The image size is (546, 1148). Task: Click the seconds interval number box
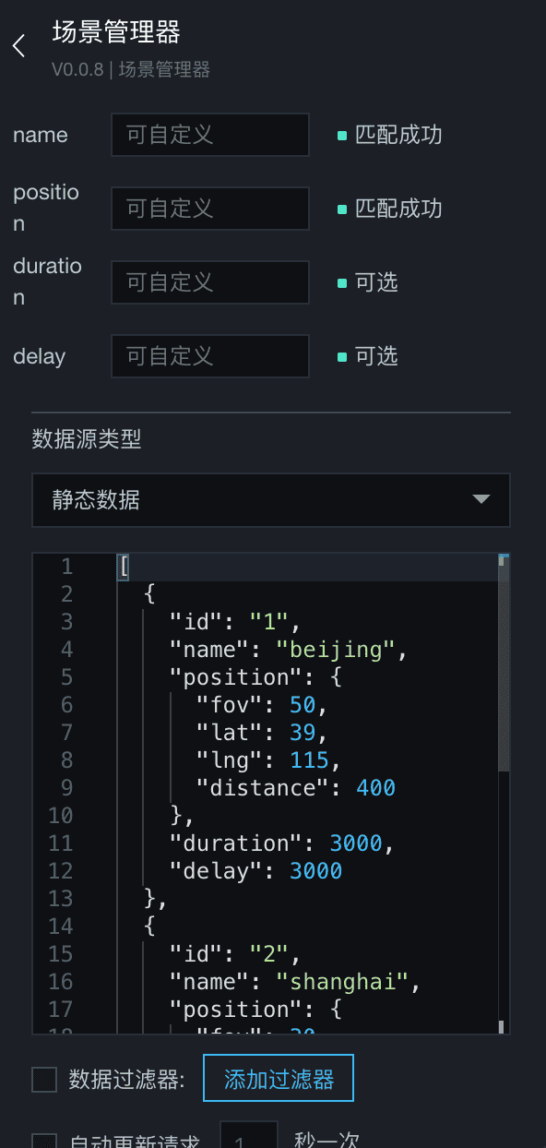click(249, 1136)
